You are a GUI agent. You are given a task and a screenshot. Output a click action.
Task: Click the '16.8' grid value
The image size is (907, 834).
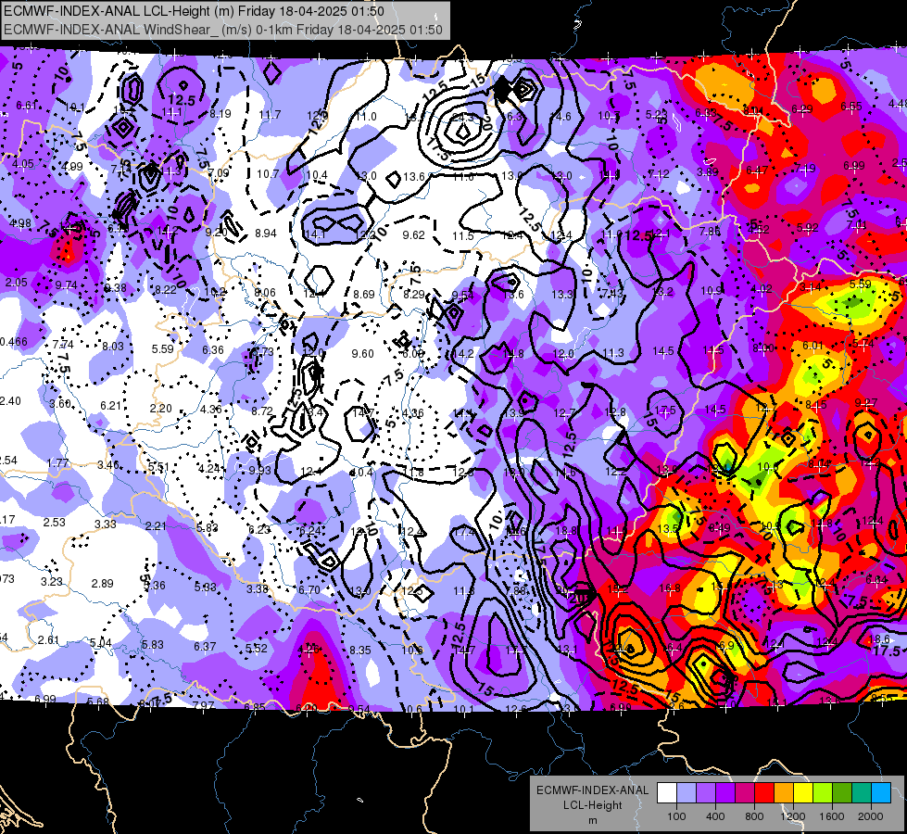click(x=670, y=588)
